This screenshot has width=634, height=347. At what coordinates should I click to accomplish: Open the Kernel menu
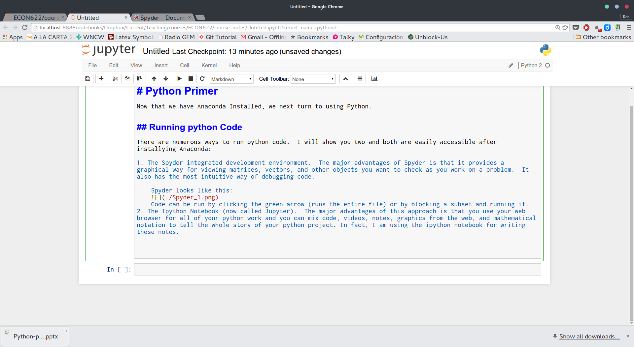click(x=209, y=66)
